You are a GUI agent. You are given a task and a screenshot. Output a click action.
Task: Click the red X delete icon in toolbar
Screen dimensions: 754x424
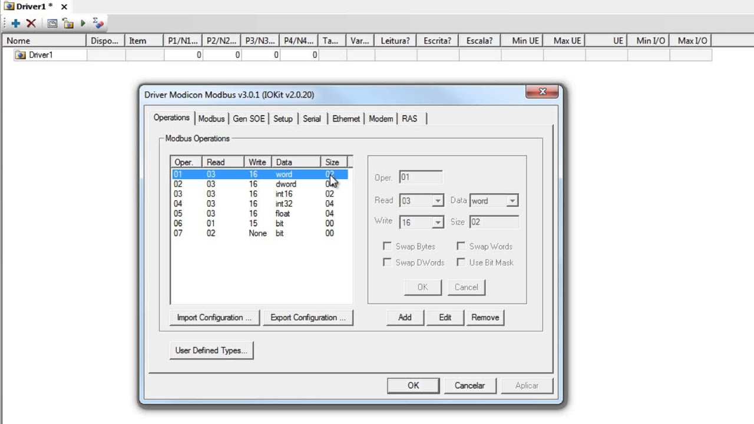click(31, 24)
